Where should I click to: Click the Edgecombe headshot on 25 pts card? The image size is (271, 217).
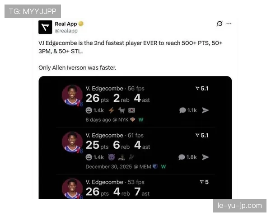pos(72,142)
